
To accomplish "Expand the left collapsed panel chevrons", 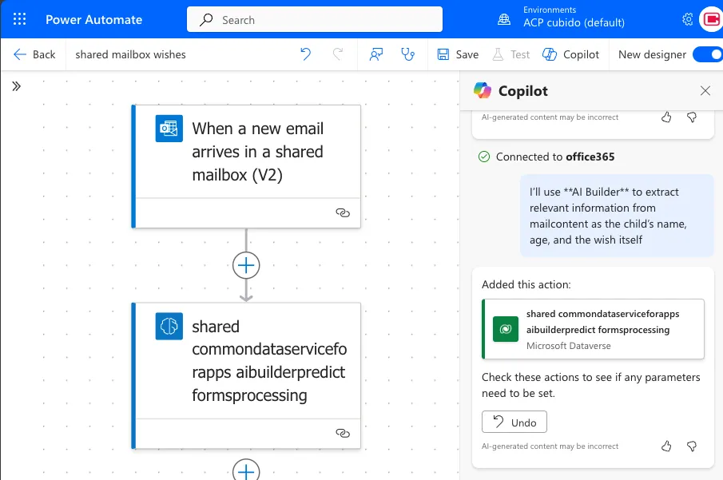I will tap(16, 86).
